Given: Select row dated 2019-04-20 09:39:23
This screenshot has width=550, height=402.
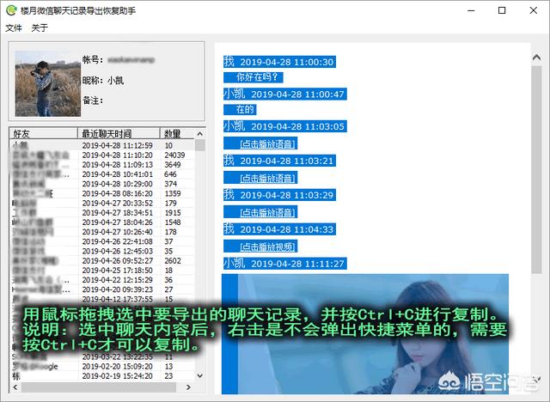Looking at the screenshot, I should (101, 289).
